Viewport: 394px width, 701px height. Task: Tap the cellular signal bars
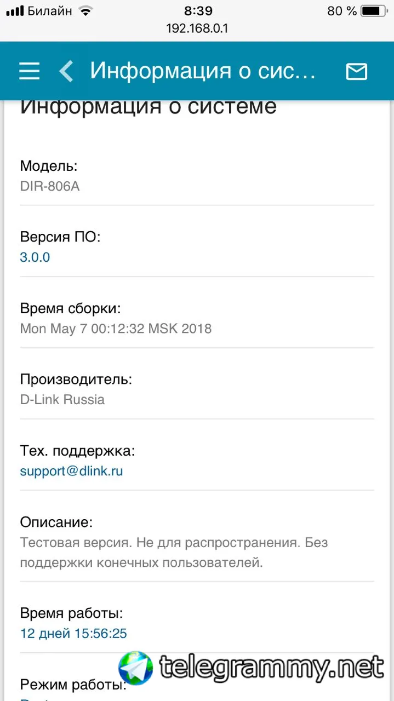15,11
